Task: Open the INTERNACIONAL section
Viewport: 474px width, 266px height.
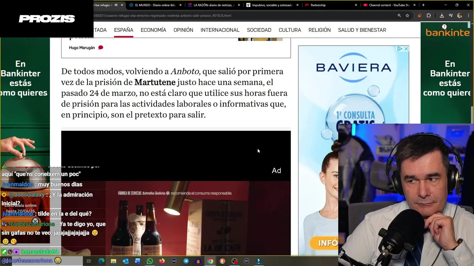Action: click(220, 30)
